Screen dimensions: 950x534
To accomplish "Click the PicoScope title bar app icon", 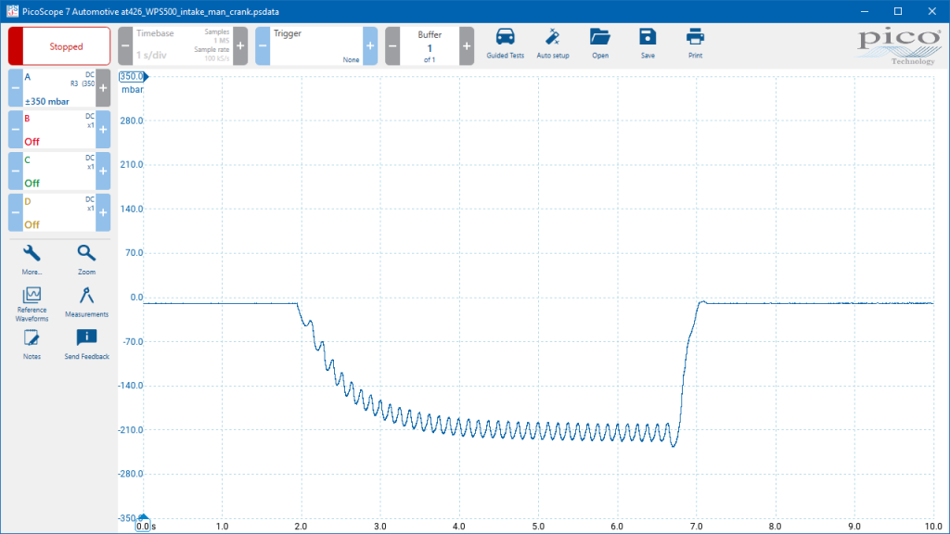I will point(12,11).
